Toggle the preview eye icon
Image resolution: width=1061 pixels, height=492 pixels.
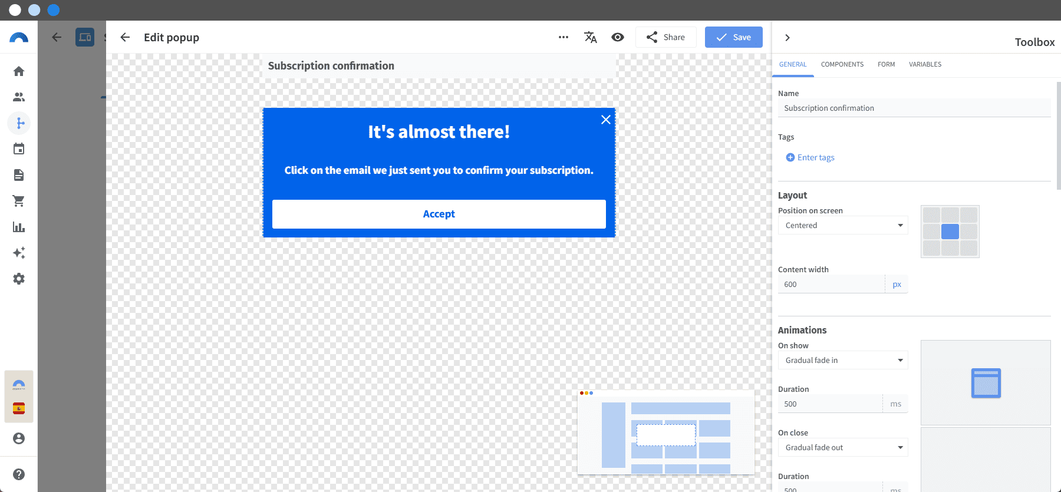click(x=618, y=37)
